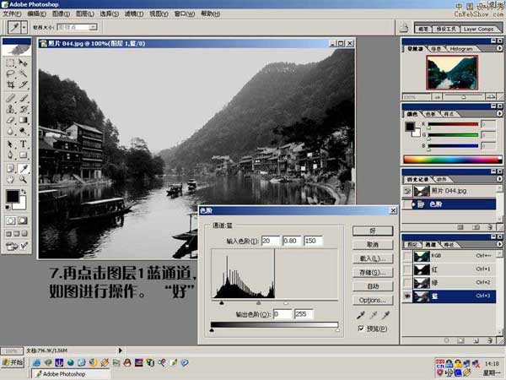
Task: Open File Browser icon in options bar
Action: click(404, 28)
